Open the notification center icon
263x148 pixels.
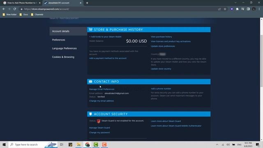[258, 144]
